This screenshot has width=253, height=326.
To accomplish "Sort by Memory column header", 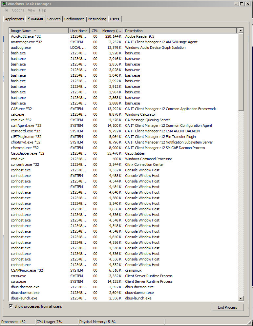I will (x=112, y=30).
